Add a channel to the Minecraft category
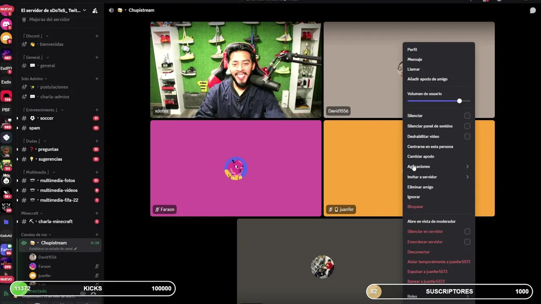Screen dimensions: 541x304 pos(97,213)
